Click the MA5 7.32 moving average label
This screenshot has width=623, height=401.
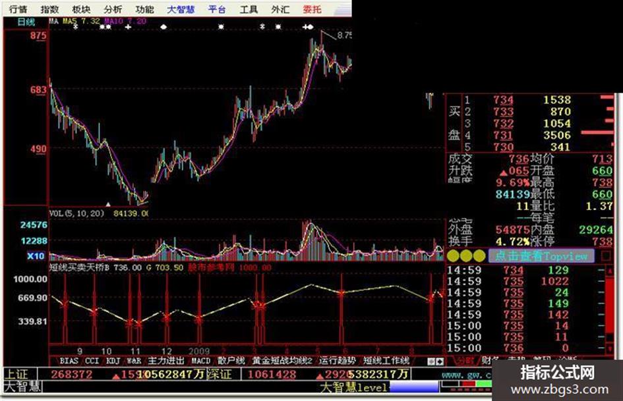[81, 20]
